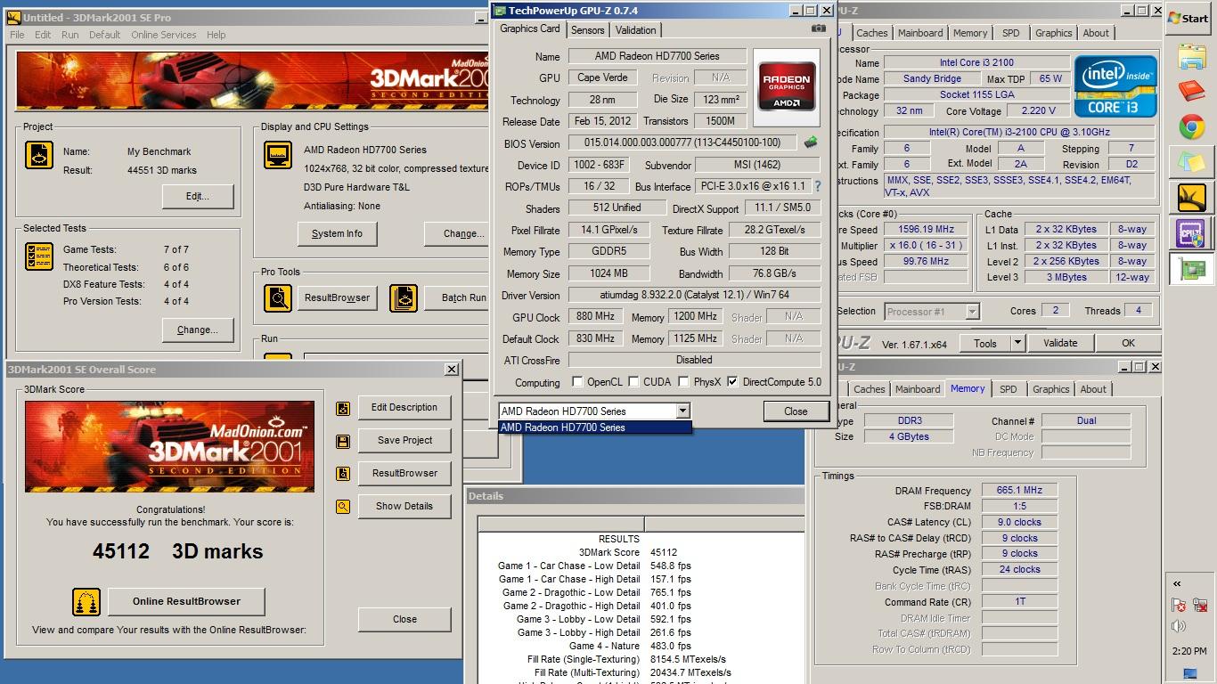The width and height of the screenshot is (1217, 684).
Task: Click the taskbar clock showing 2:20 PM
Action: (1189, 651)
